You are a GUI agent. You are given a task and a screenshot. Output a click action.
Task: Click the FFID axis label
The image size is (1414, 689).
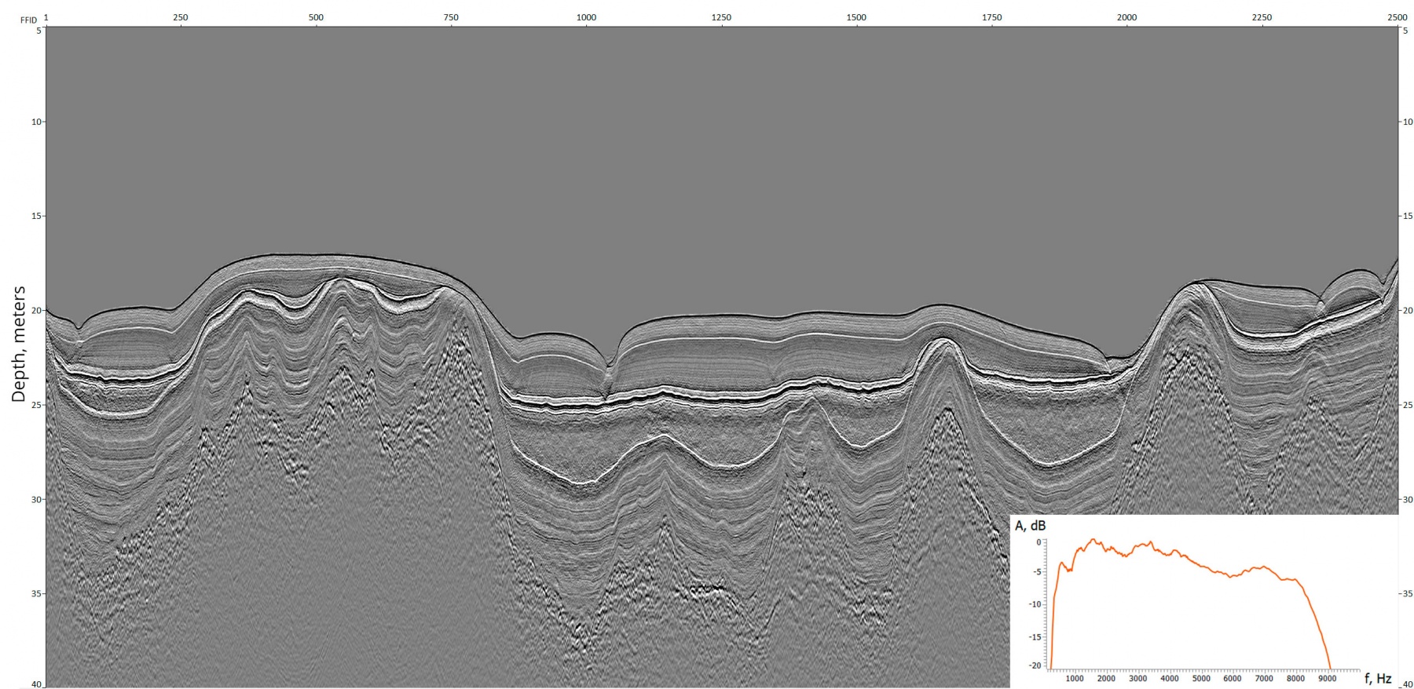(27, 18)
